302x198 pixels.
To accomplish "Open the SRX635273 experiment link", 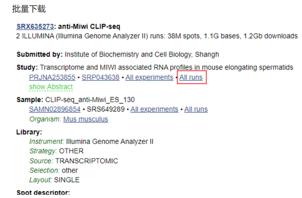I will click(x=35, y=27).
